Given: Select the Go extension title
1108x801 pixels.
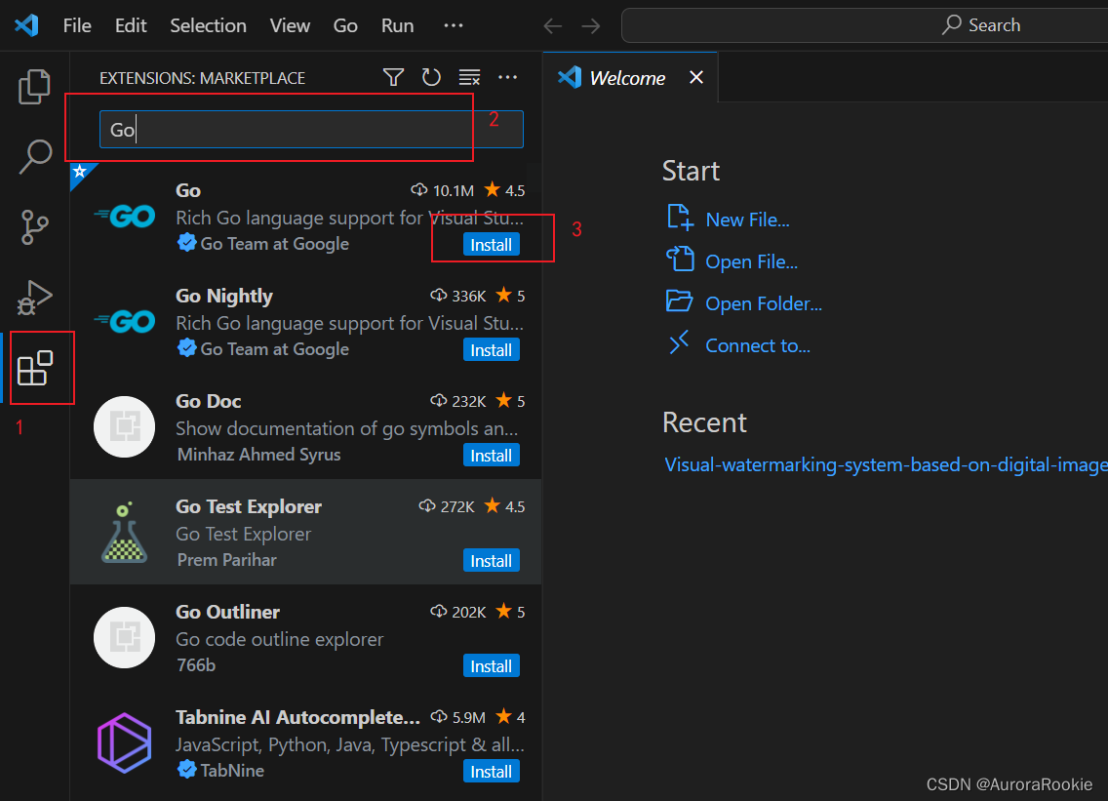Looking at the screenshot, I should pos(188,190).
